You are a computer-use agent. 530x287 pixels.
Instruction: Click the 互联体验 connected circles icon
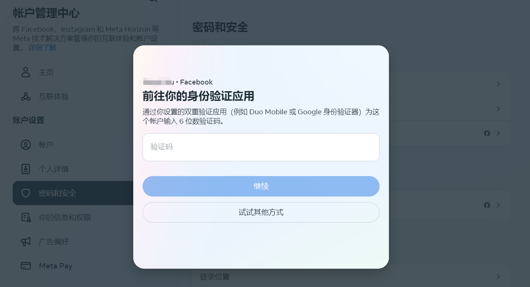(26, 96)
